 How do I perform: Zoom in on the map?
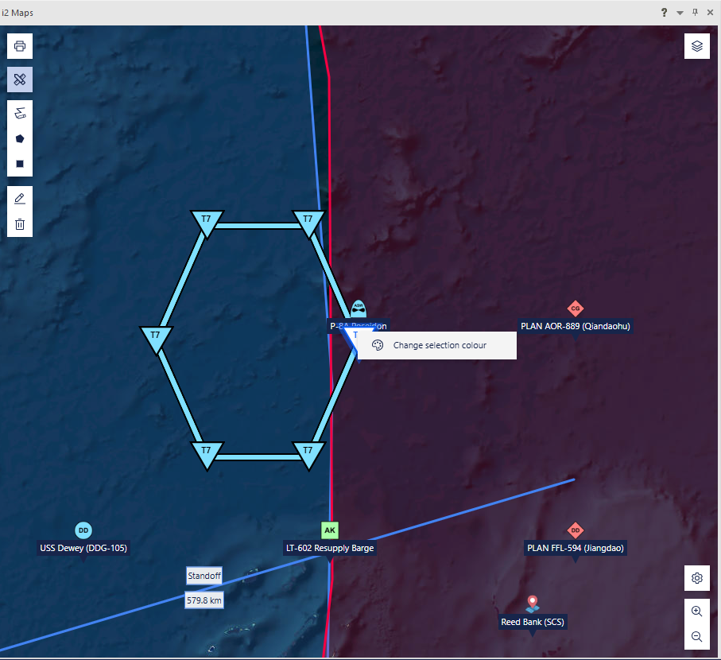tap(697, 611)
